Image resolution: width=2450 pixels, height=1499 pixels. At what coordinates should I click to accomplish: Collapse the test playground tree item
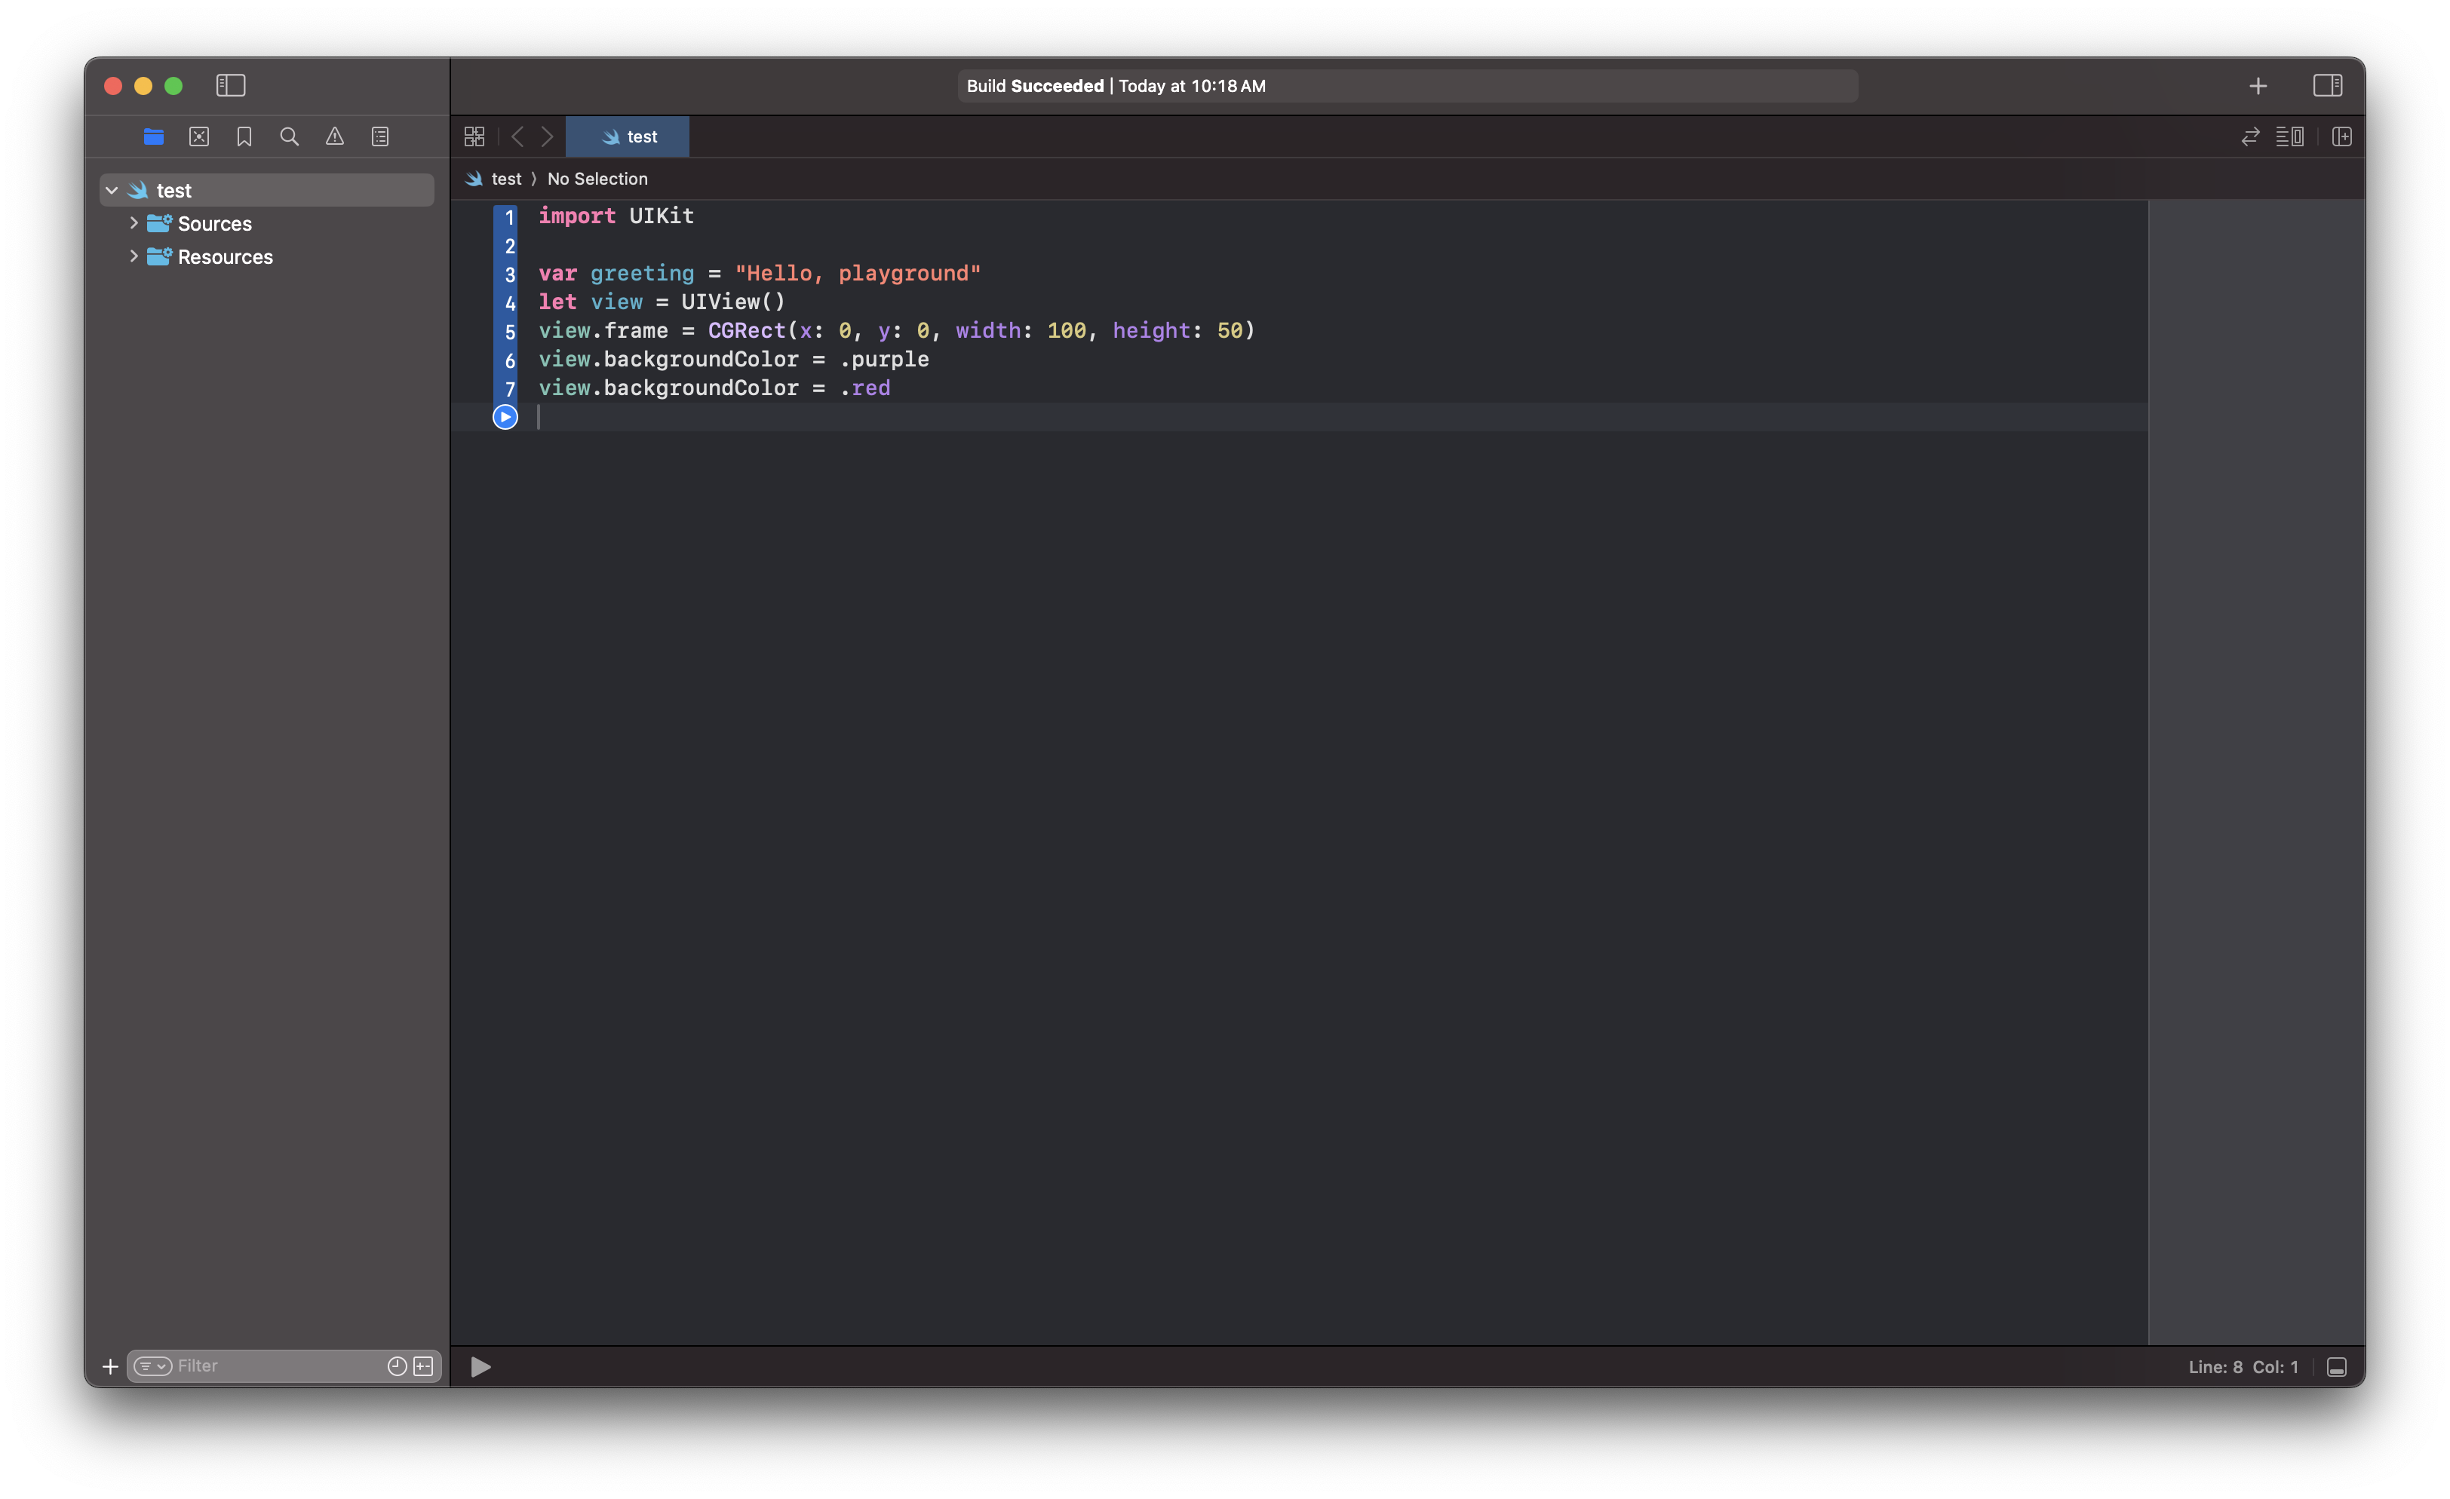112,190
